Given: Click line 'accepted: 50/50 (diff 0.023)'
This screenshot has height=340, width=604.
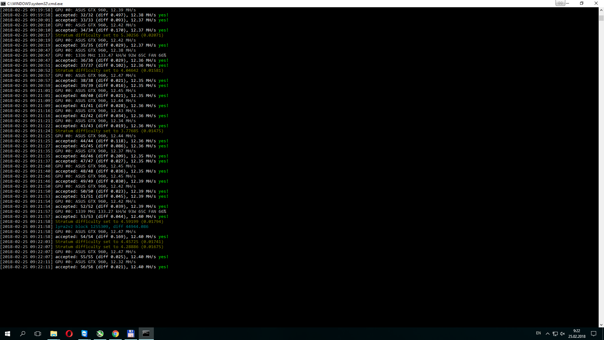Looking at the screenshot, I should click(x=84, y=191).
